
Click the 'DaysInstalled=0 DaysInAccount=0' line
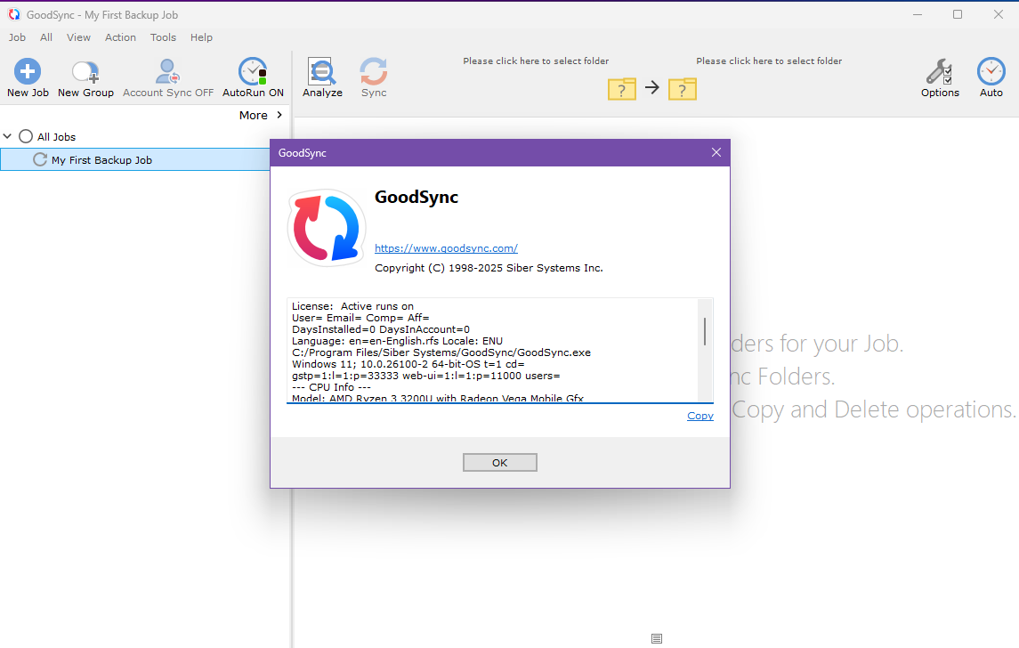pos(380,329)
